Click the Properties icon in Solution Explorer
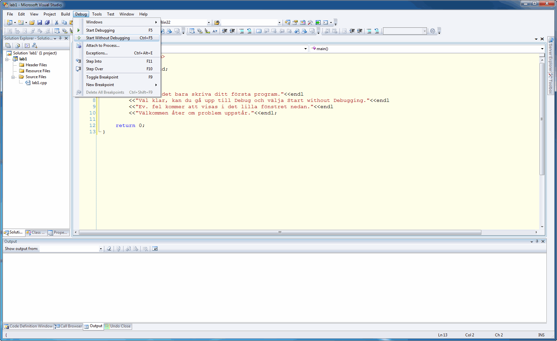557x341 pixels. (8, 46)
